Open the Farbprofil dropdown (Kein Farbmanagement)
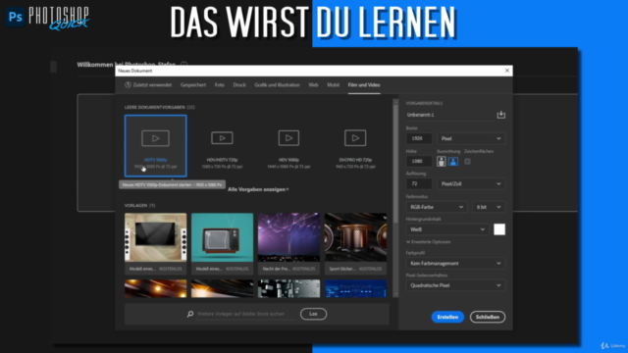The height and width of the screenshot is (353, 628). pyautogui.click(x=455, y=264)
